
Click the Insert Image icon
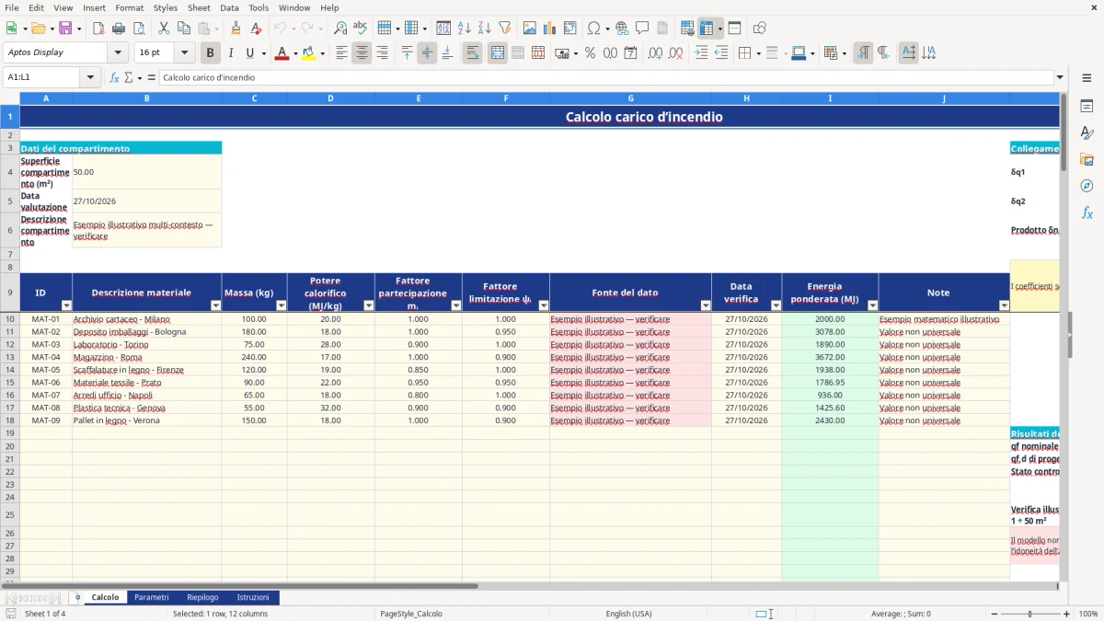coord(530,29)
